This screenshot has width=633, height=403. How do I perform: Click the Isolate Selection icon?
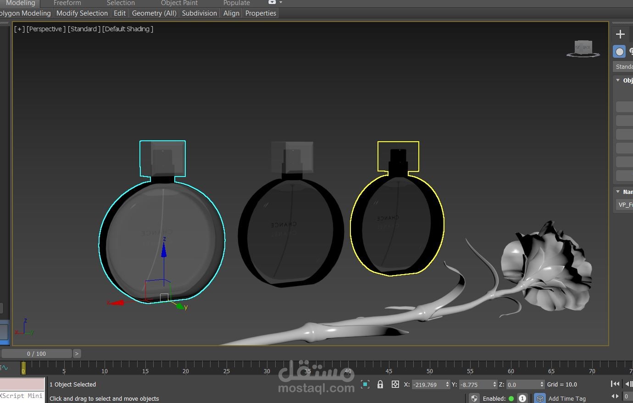[365, 384]
